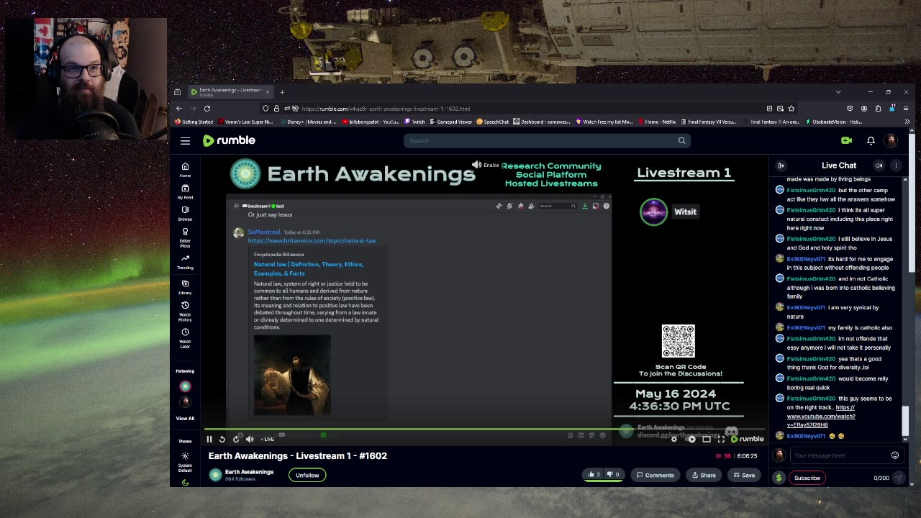Image resolution: width=921 pixels, height=518 pixels.
Task: Toggle autoplay in the player
Action: (691, 439)
